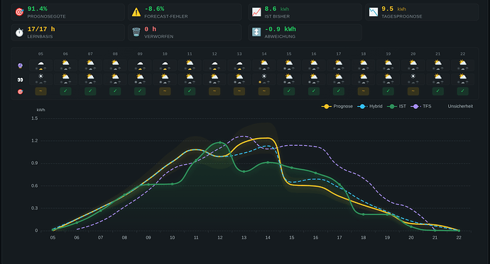Screen dimensions: 490x264
Task: Click the chart icon for Ist Bisher
Action: tap(256, 12)
